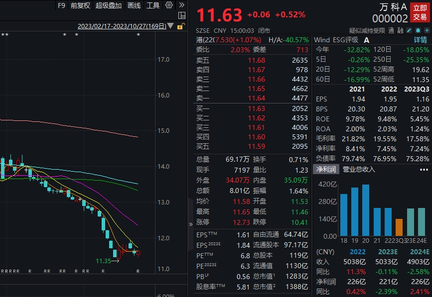Toggle 前复权 price adjustment mode

[x=80, y=5]
